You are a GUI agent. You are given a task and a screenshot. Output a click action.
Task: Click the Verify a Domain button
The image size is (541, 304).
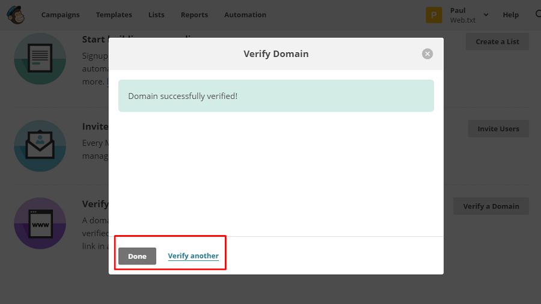(x=491, y=206)
